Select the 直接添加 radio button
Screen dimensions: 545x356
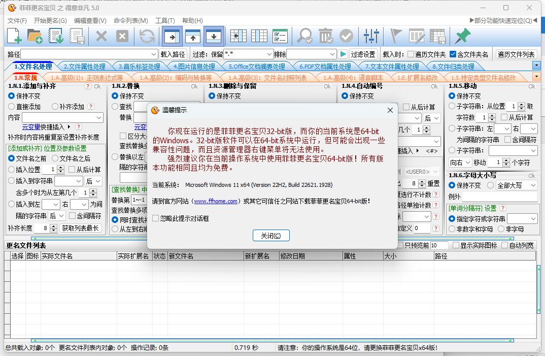point(12,107)
